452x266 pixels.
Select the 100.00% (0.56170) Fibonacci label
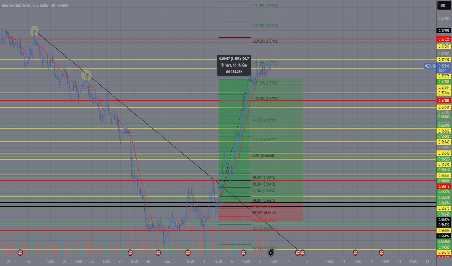[x=265, y=213]
